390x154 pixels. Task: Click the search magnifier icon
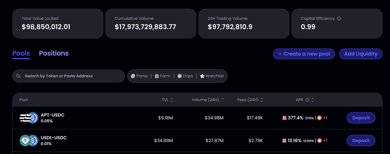pyautogui.click(x=19, y=76)
